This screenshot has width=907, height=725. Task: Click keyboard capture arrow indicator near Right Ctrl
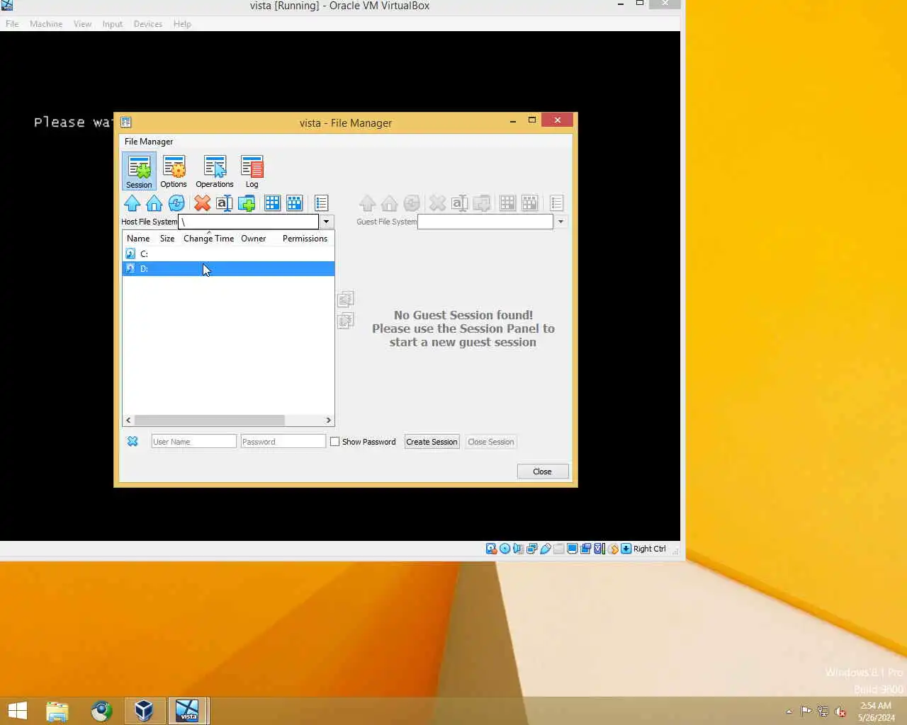click(626, 549)
